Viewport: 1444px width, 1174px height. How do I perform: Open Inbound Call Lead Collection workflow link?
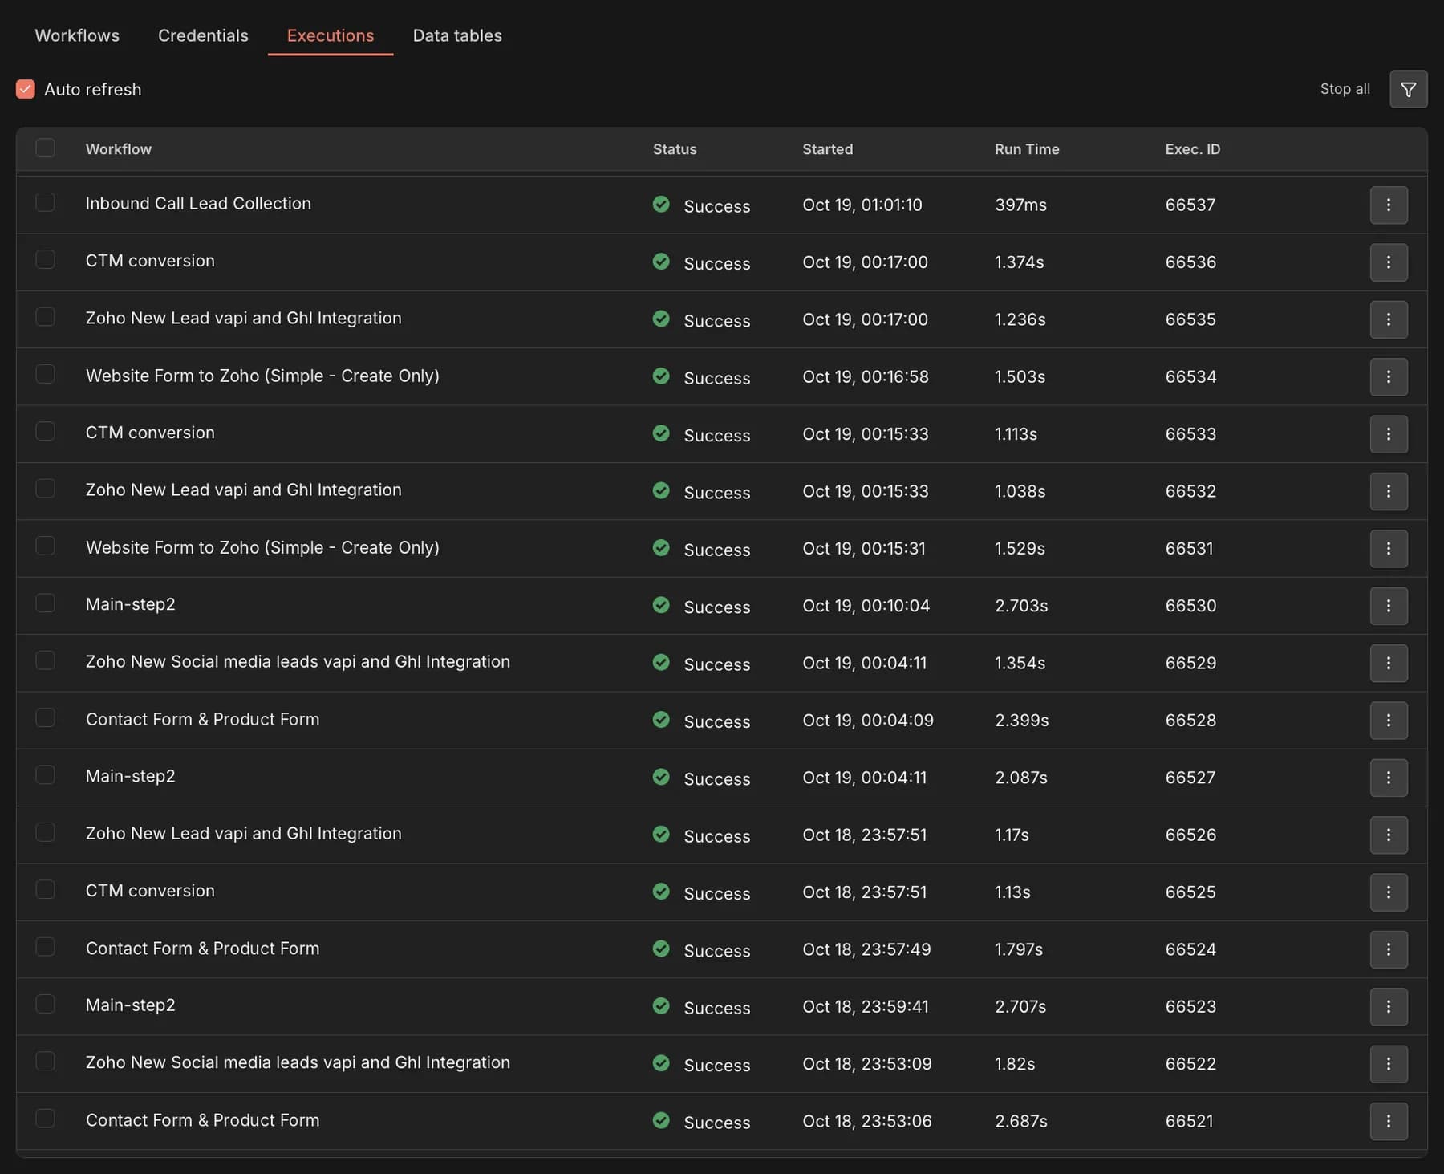(198, 204)
